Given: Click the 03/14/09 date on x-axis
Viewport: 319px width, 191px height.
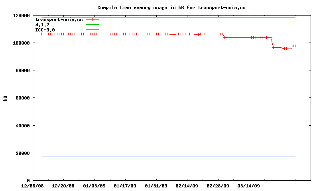Looking at the screenshot, I should (249, 186).
